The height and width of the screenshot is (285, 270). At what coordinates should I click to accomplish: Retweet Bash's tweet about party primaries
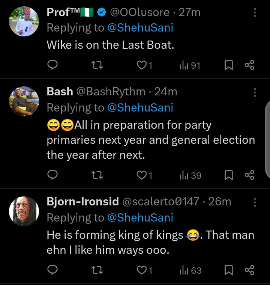(x=97, y=175)
